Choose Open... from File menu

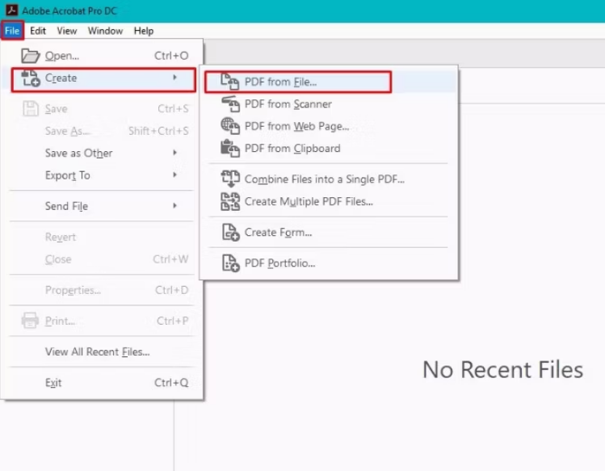tap(102, 56)
